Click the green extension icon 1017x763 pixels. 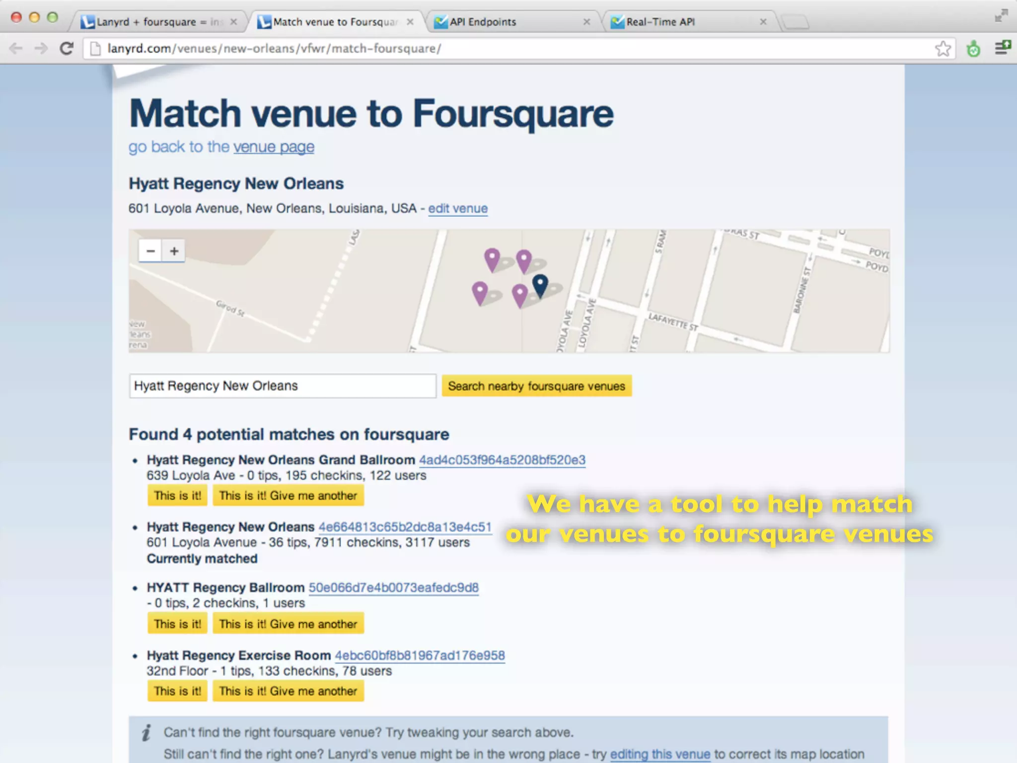(973, 49)
